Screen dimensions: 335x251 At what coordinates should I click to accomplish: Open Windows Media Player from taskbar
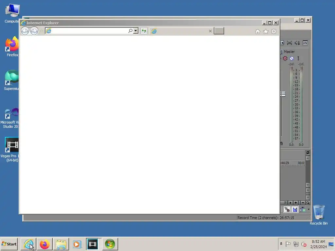pyautogui.click(x=77, y=244)
